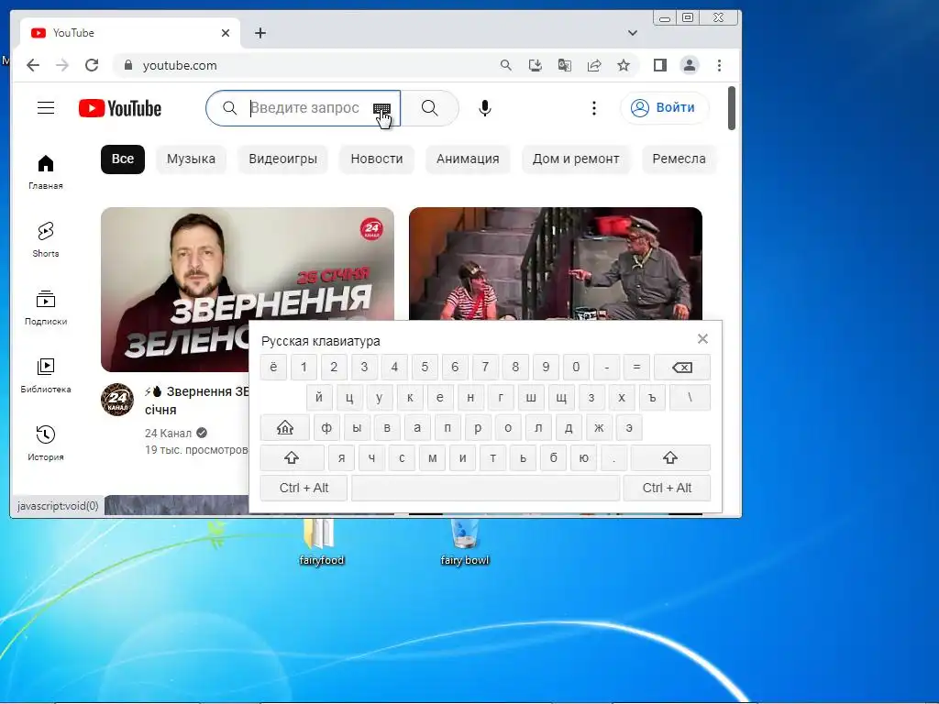Close the Russian virtual keyboard
939x704 pixels.
(x=702, y=339)
